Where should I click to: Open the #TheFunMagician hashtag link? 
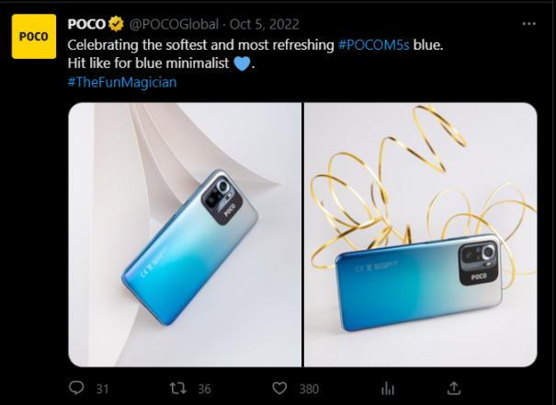pyautogui.click(x=122, y=82)
